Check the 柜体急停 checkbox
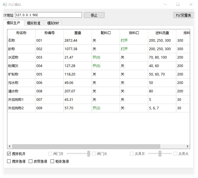198x178 pixels. coord(52,161)
